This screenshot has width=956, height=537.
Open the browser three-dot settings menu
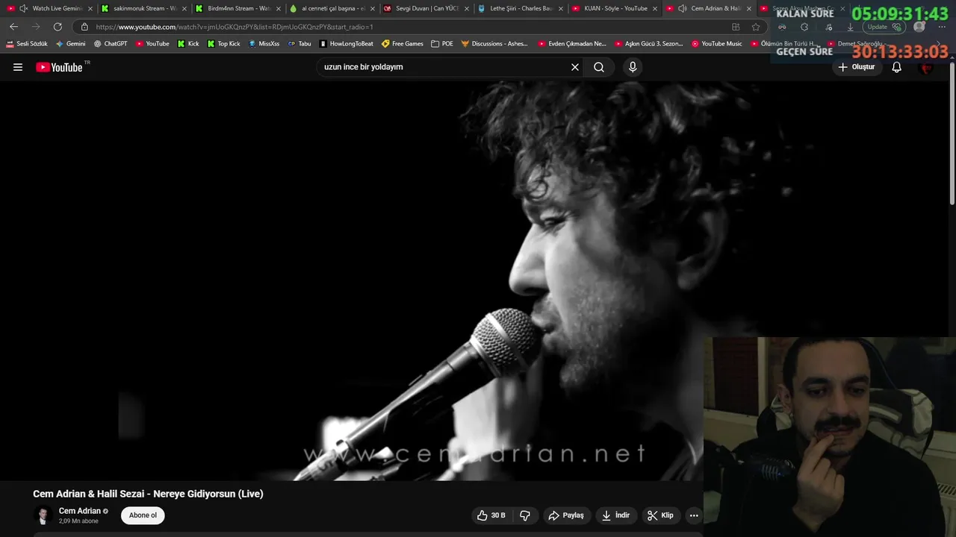[x=941, y=27]
